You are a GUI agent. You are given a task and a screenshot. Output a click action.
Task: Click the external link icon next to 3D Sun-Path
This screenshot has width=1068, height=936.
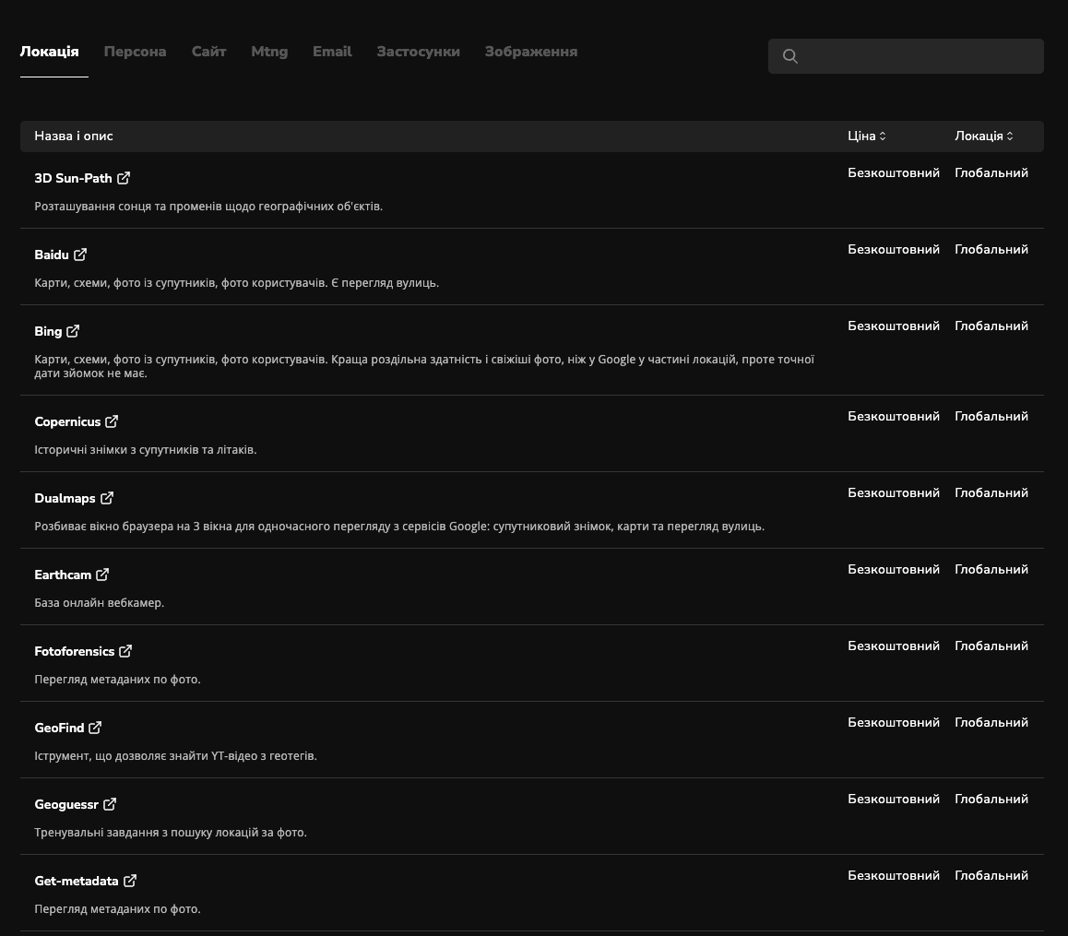124,178
